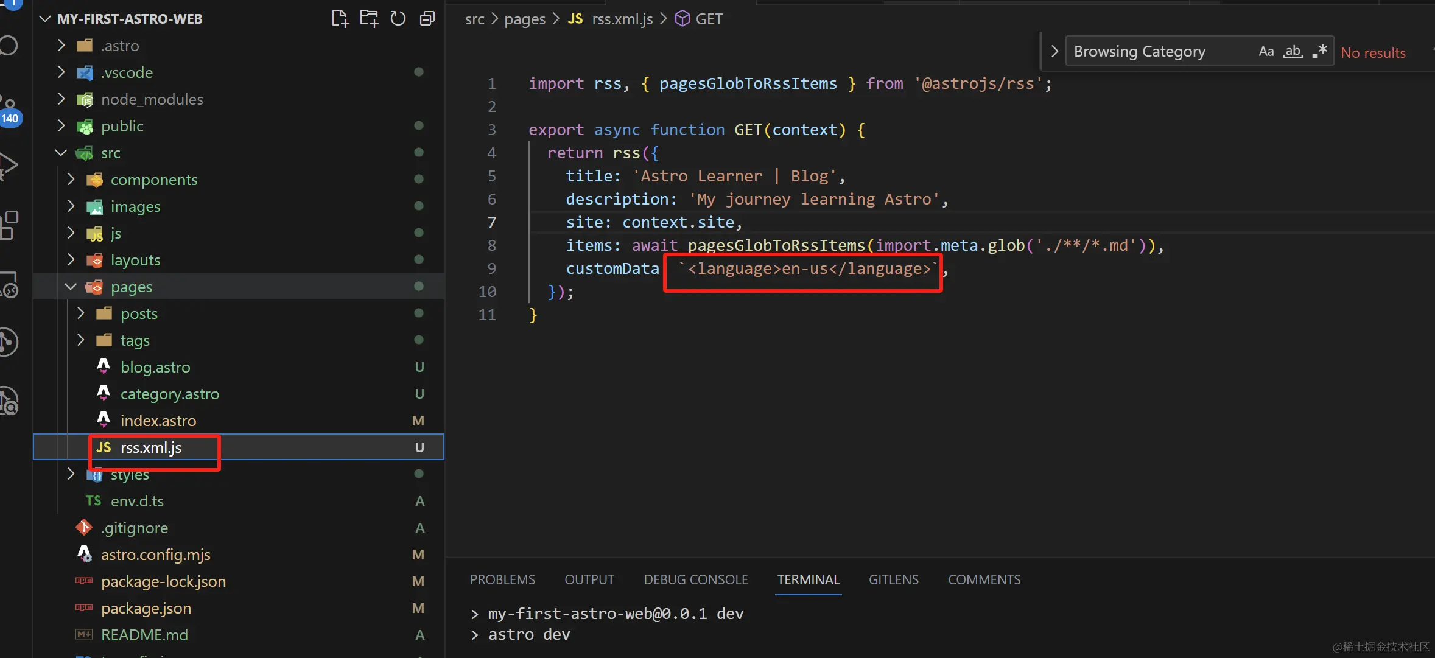Open the Run and Debug view
The height and width of the screenshot is (658, 1435).
click(x=9, y=166)
